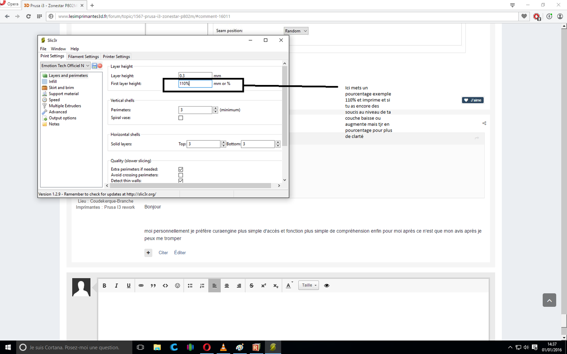Open the text color dropdown in the editor

pos(289,285)
